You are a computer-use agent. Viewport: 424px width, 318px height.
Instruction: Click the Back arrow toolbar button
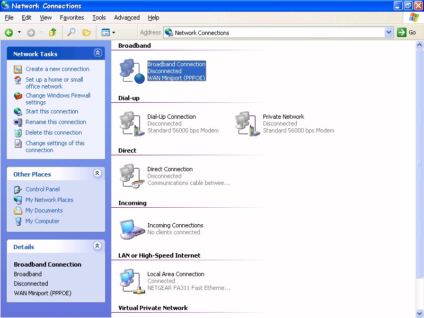8,33
